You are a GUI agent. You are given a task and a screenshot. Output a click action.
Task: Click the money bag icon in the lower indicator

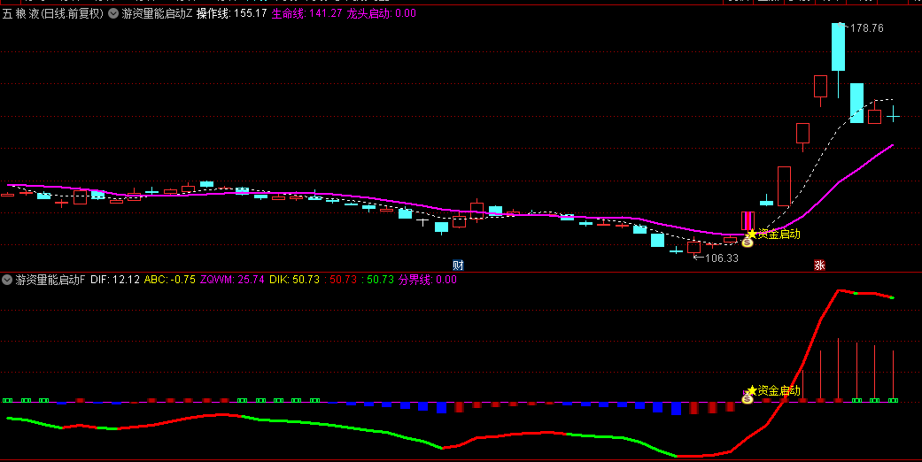pyautogui.click(x=748, y=399)
